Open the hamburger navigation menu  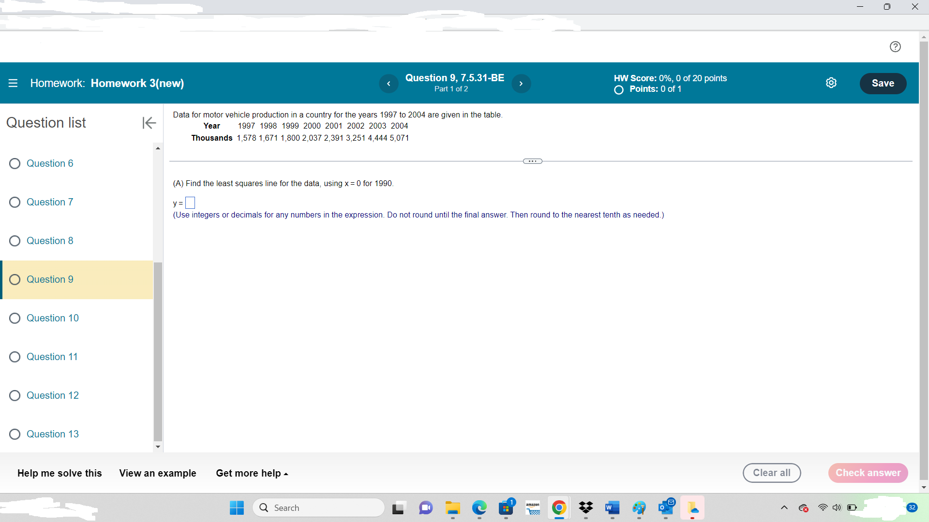[x=13, y=83]
